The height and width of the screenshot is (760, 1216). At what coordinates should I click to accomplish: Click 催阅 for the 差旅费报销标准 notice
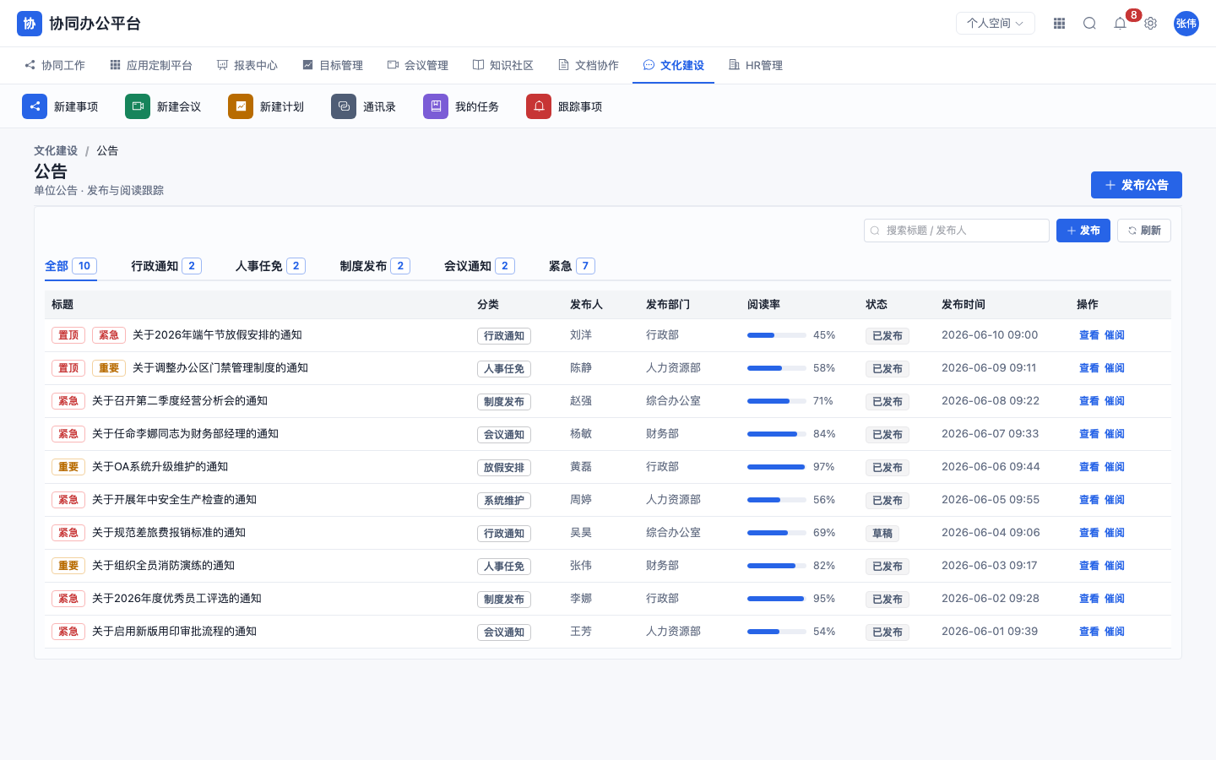click(x=1115, y=533)
